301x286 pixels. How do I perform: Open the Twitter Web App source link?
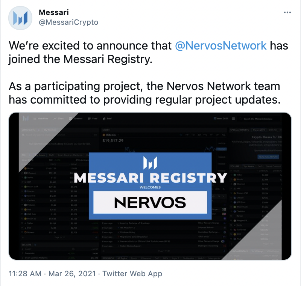(132, 274)
